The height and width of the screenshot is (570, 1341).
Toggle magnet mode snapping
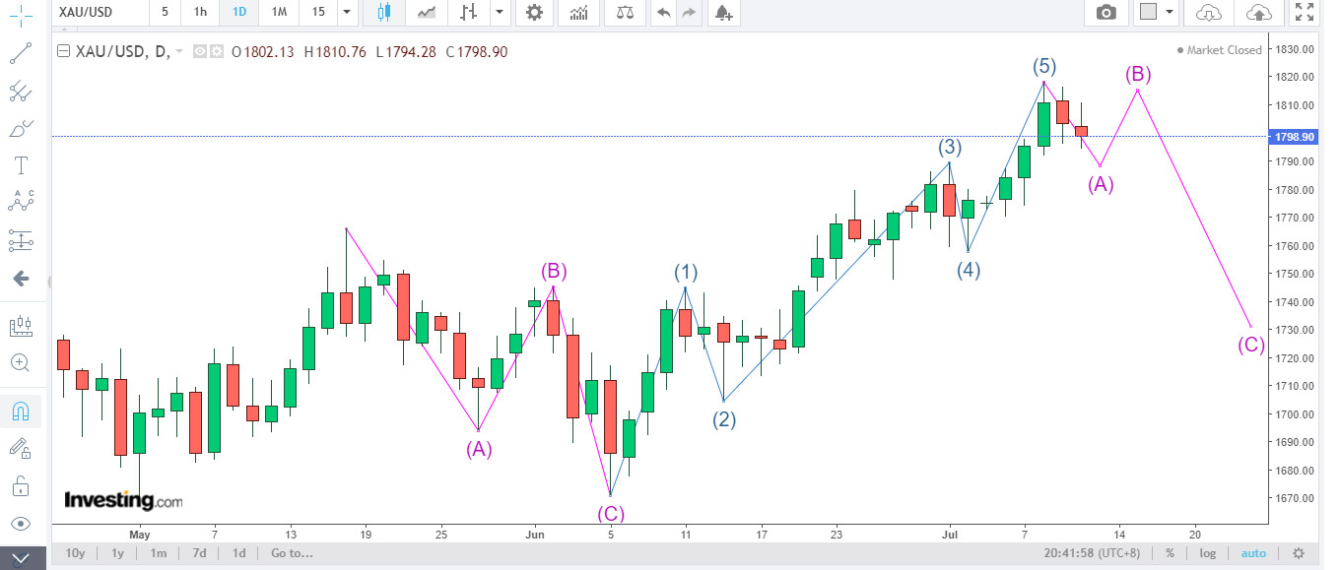pos(22,411)
